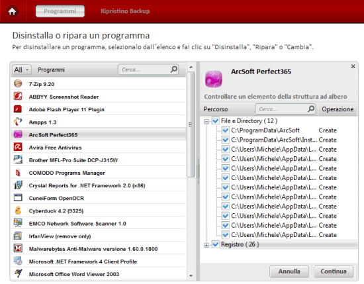Uncheck the first C:\Users\Michele\AppData checkbox
Image resolution: width=364 pixels, height=284 pixels.
225,150
